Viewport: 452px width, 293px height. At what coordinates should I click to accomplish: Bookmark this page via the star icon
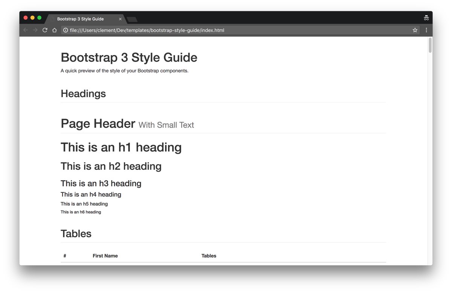(415, 30)
